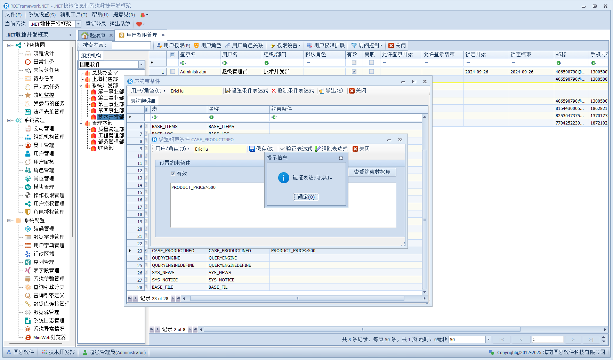Click the MiniWeb browser icon in sidebar
613x360 pixels.
28,337
